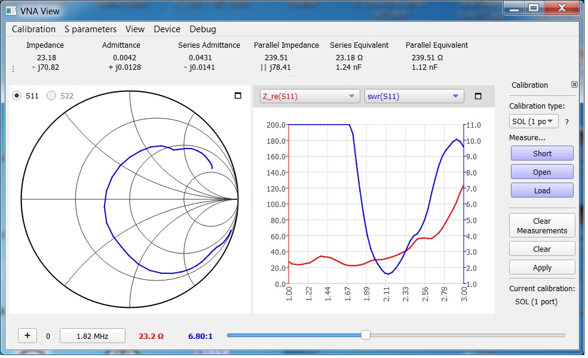Maximize the Smith chart panel icon
The width and height of the screenshot is (588, 358).
pyautogui.click(x=237, y=96)
